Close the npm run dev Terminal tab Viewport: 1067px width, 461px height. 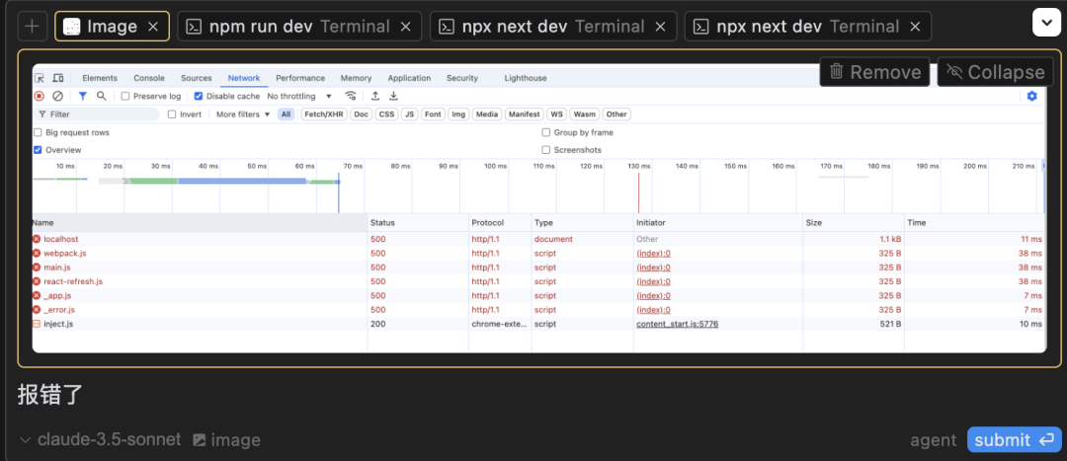coord(405,27)
